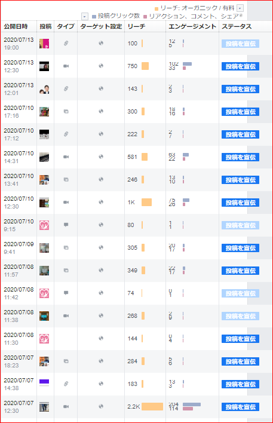
Task: Click the link type icon for 2020/07/13 19:00 post
Action: tap(66, 43)
